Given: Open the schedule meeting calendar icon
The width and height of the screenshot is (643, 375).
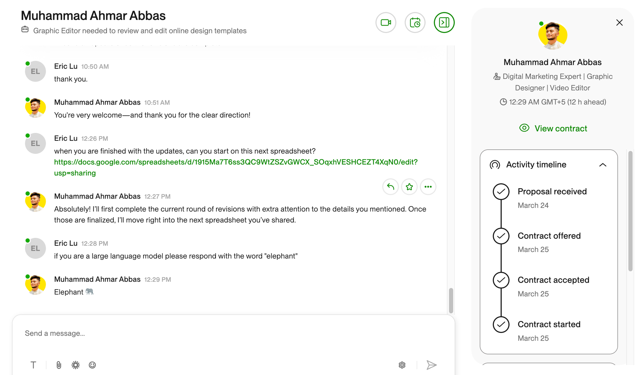Looking at the screenshot, I should pos(415,23).
